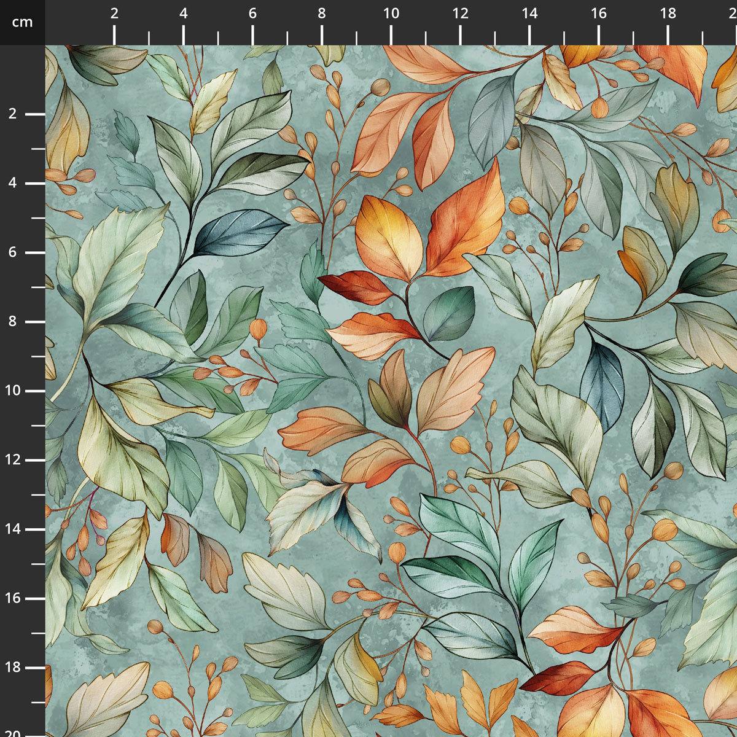Click the 16 mark on the left ruler
The height and width of the screenshot is (737, 737).
pos(14,598)
